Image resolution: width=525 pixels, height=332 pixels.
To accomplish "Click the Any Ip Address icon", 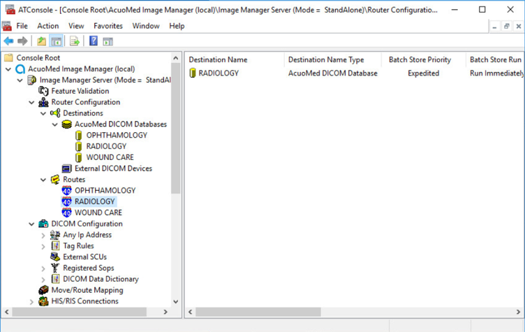I will coord(55,235).
